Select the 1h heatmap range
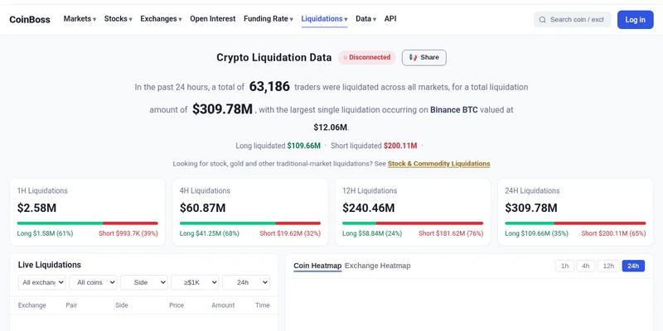 (565, 266)
